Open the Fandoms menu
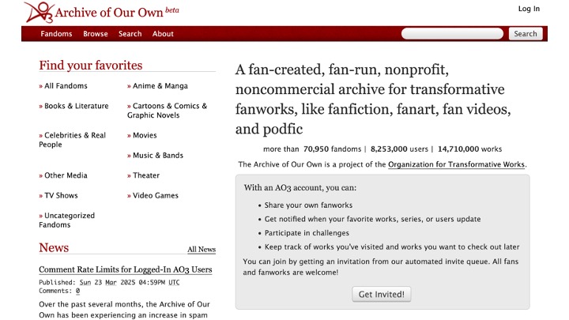 (x=56, y=34)
